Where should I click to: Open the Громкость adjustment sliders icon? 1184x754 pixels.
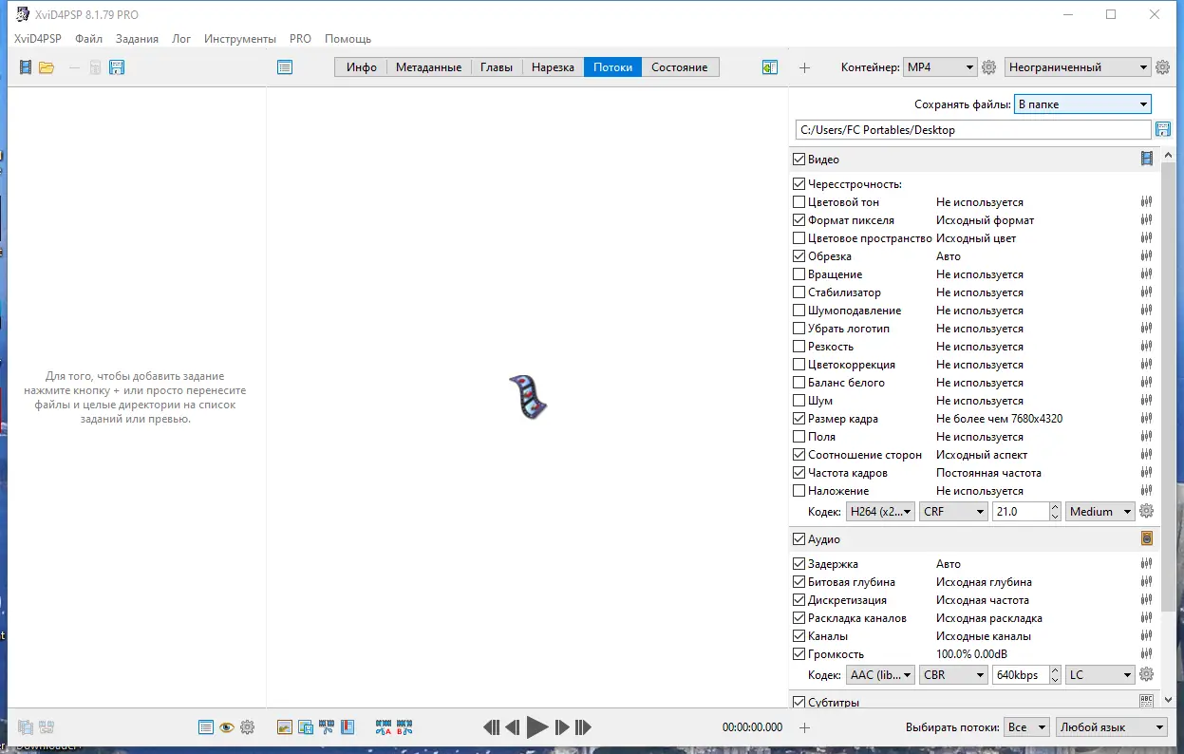(x=1146, y=654)
